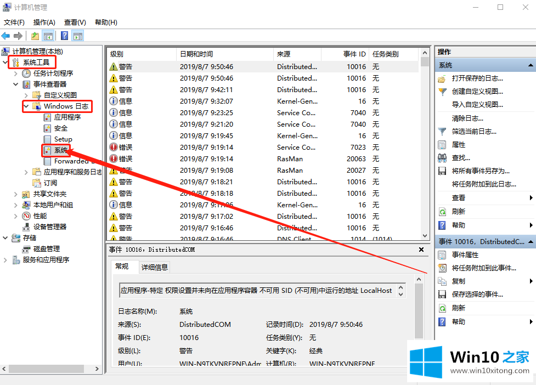Select the event row at 2019/8/7 9:18:21
Viewport: 536px width, 385px height.
[263, 182]
